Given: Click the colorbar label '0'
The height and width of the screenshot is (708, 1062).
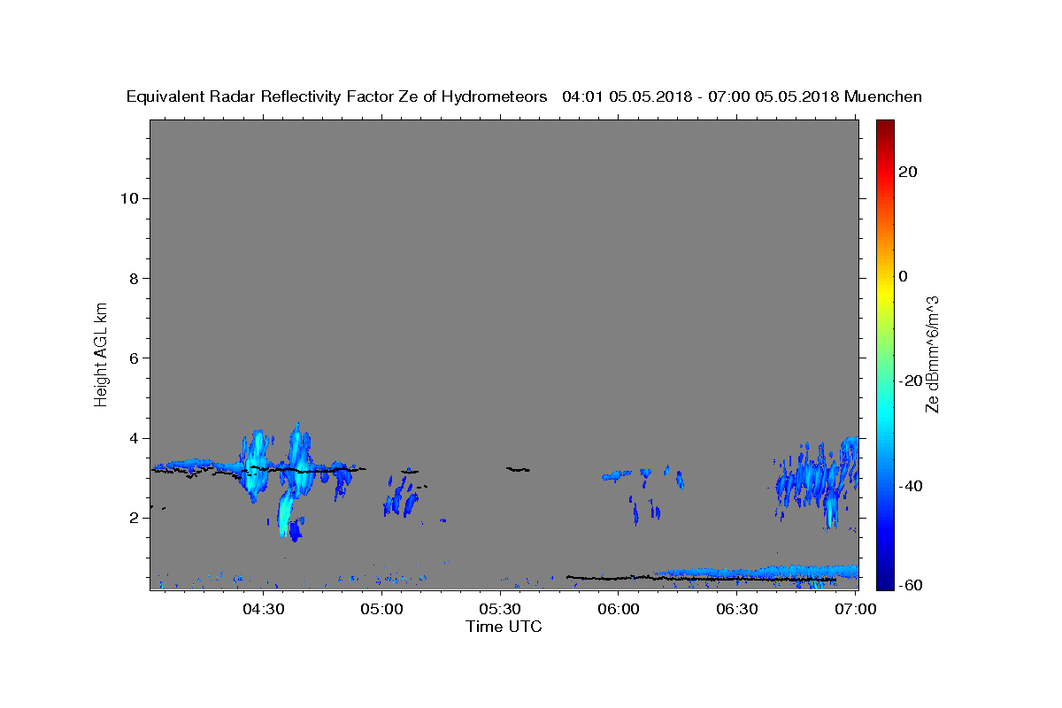Looking at the screenshot, I should pyautogui.click(x=904, y=276).
